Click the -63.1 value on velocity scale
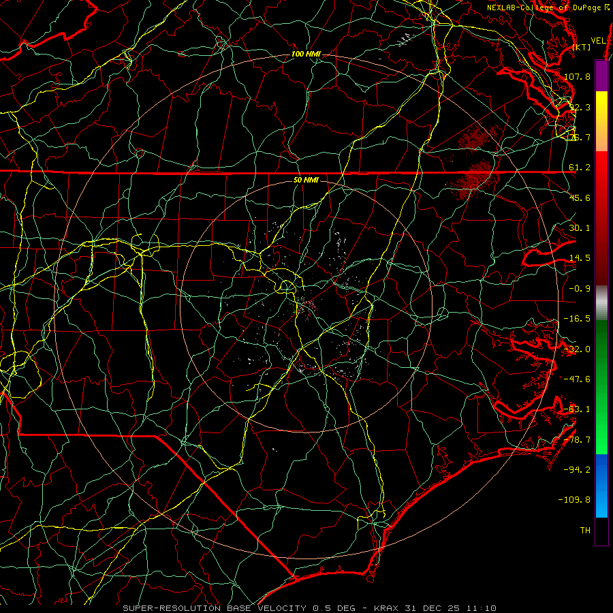 coord(577,409)
